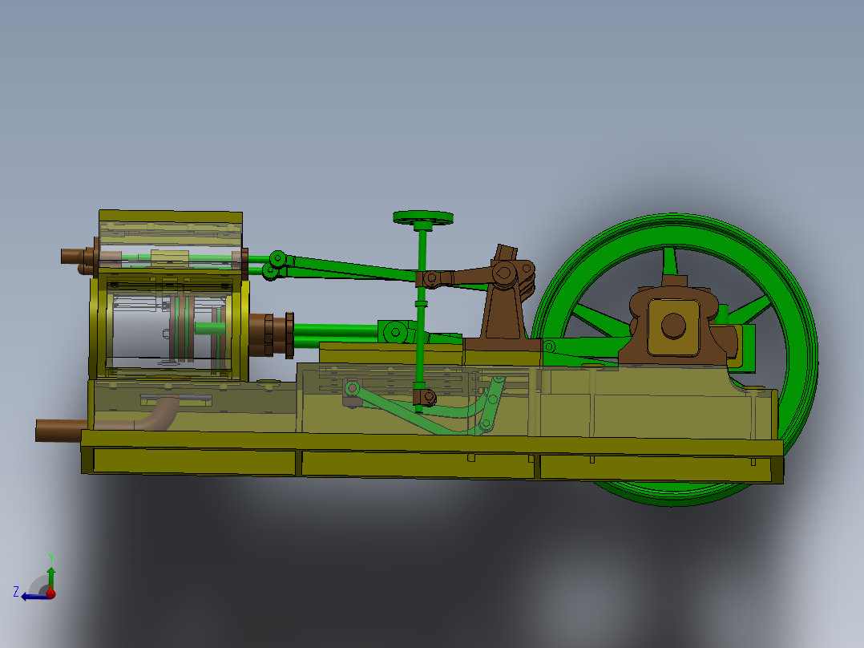The image size is (864, 648).
Task: Click the brown triangular rocker support bracket
Action: 505,321
